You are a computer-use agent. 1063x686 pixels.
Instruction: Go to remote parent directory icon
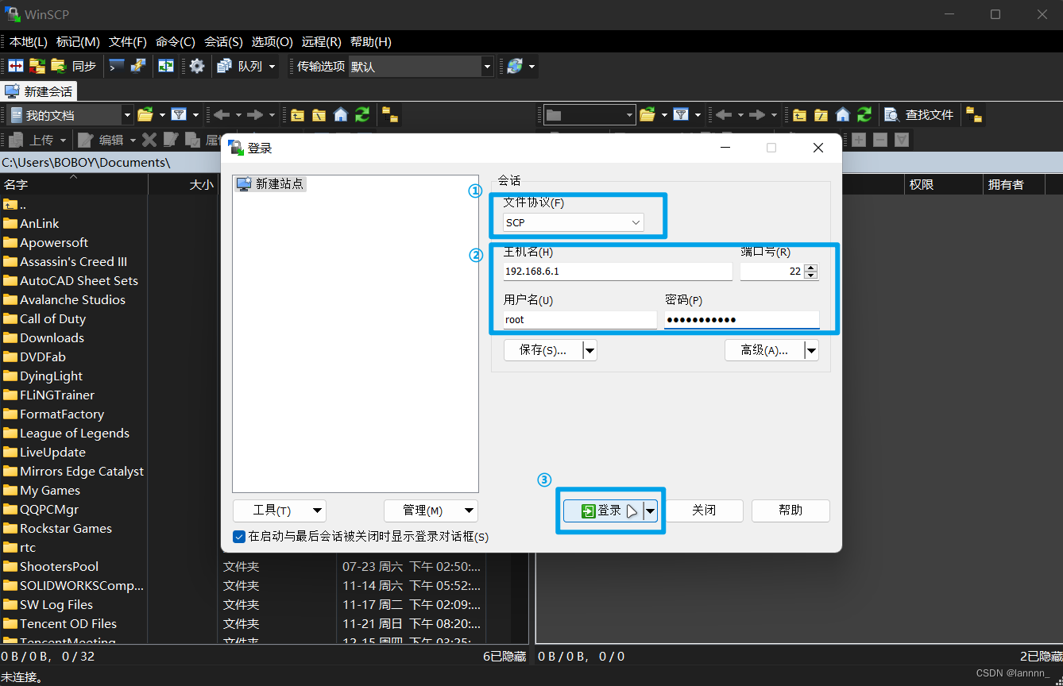(x=799, y=115)
